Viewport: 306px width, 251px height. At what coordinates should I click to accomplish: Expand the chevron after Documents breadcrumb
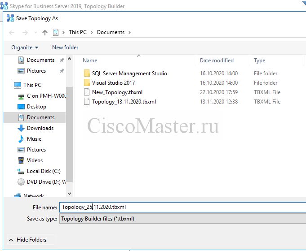(x=129, y=33)
